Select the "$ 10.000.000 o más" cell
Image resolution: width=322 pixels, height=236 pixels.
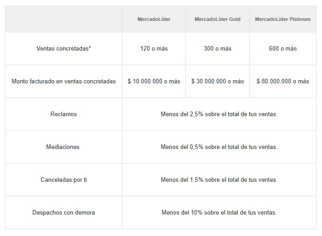point(154,81)
